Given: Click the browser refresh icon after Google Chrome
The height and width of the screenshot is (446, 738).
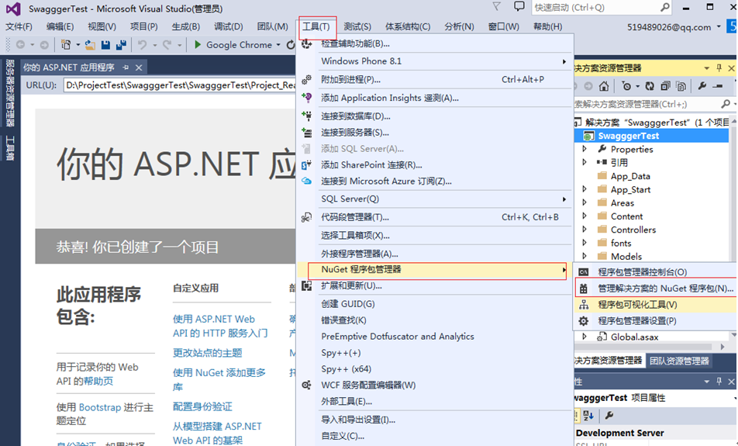Looking at the screenshot, I should coord(291,45).
